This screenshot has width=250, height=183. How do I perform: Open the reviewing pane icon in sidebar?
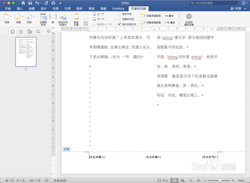[29, 31]
